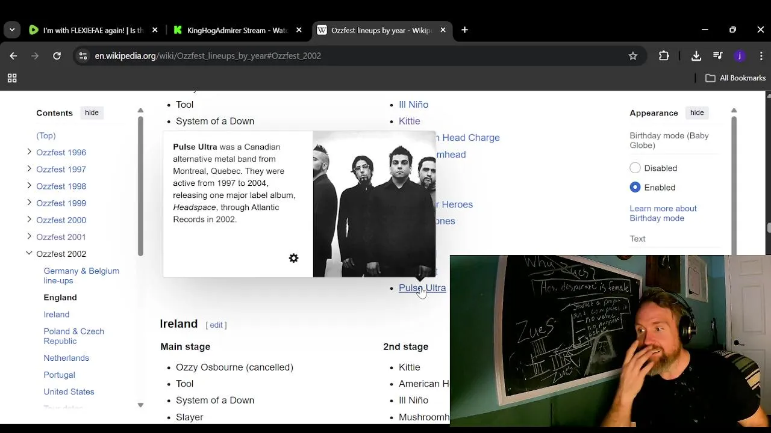Collapse the Ozzfest 2002 section
The height and width of the screenshot is (433, 771).
29,253
